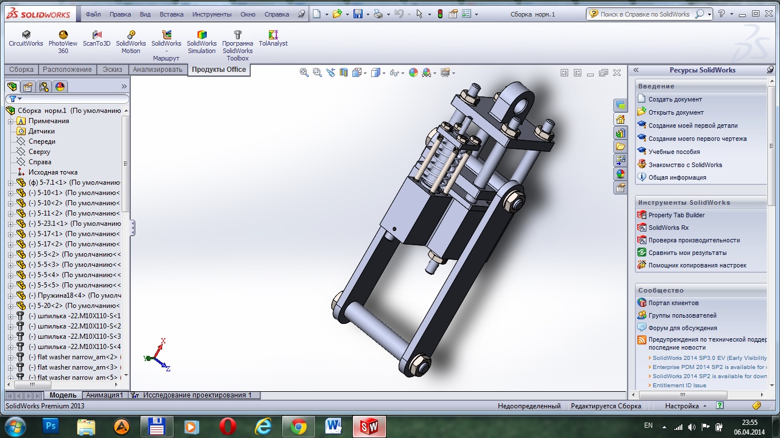
Task: Enable the SolidWorks Routing (Маршрут) add-in
Action: tap(166, 46)
